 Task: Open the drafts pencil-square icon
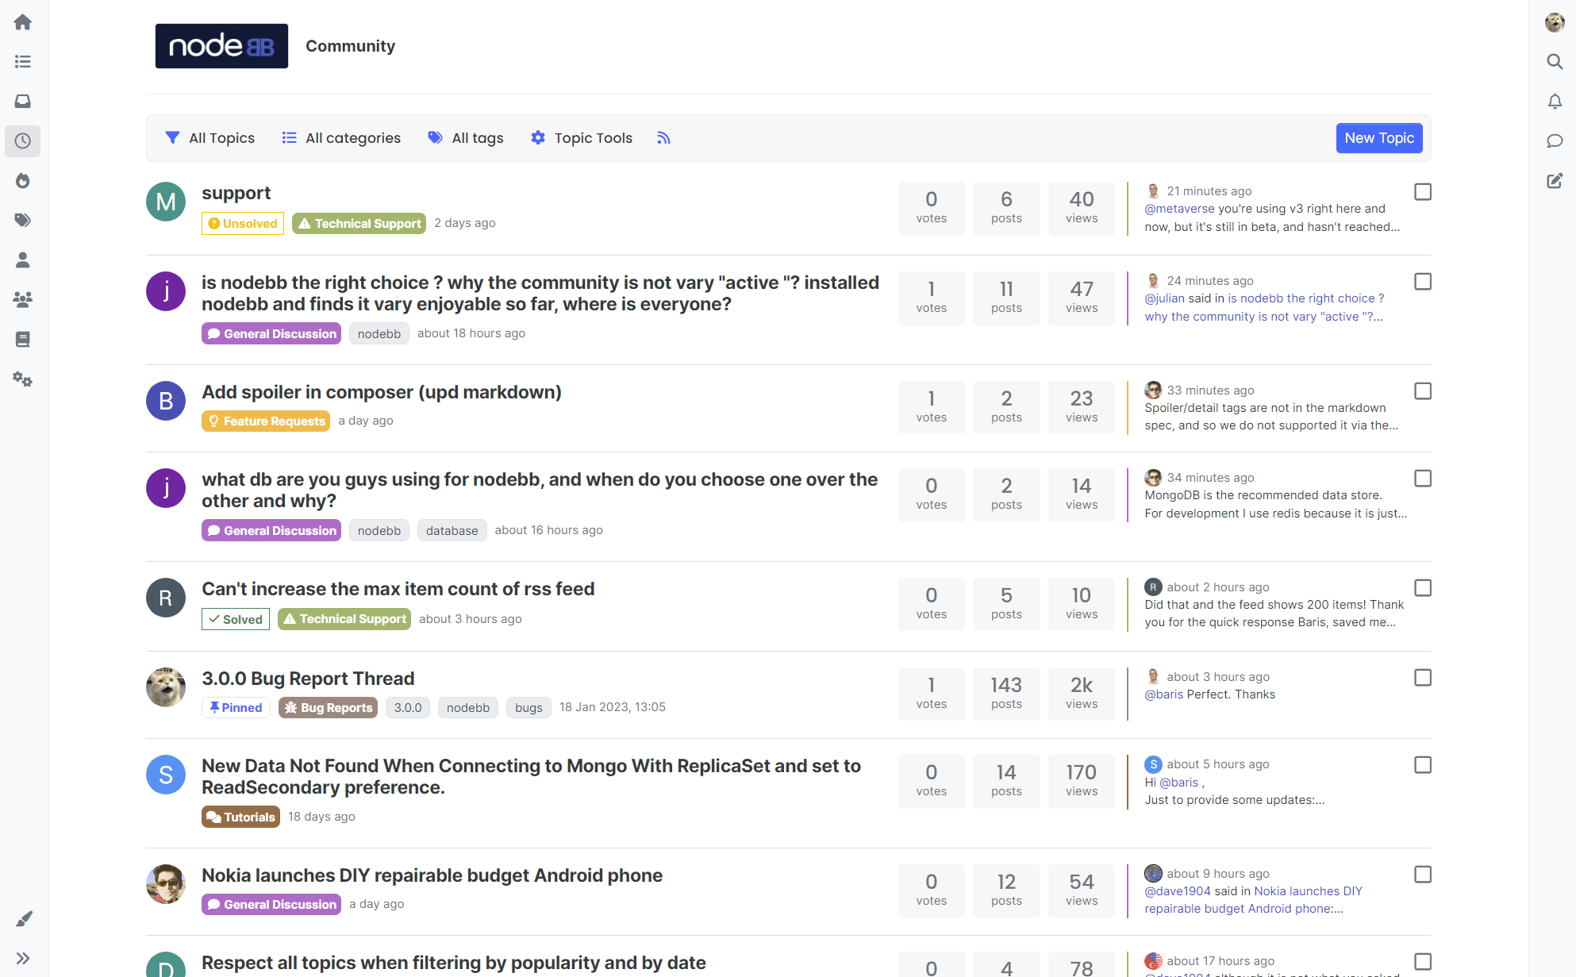[x=1554, y=181]
